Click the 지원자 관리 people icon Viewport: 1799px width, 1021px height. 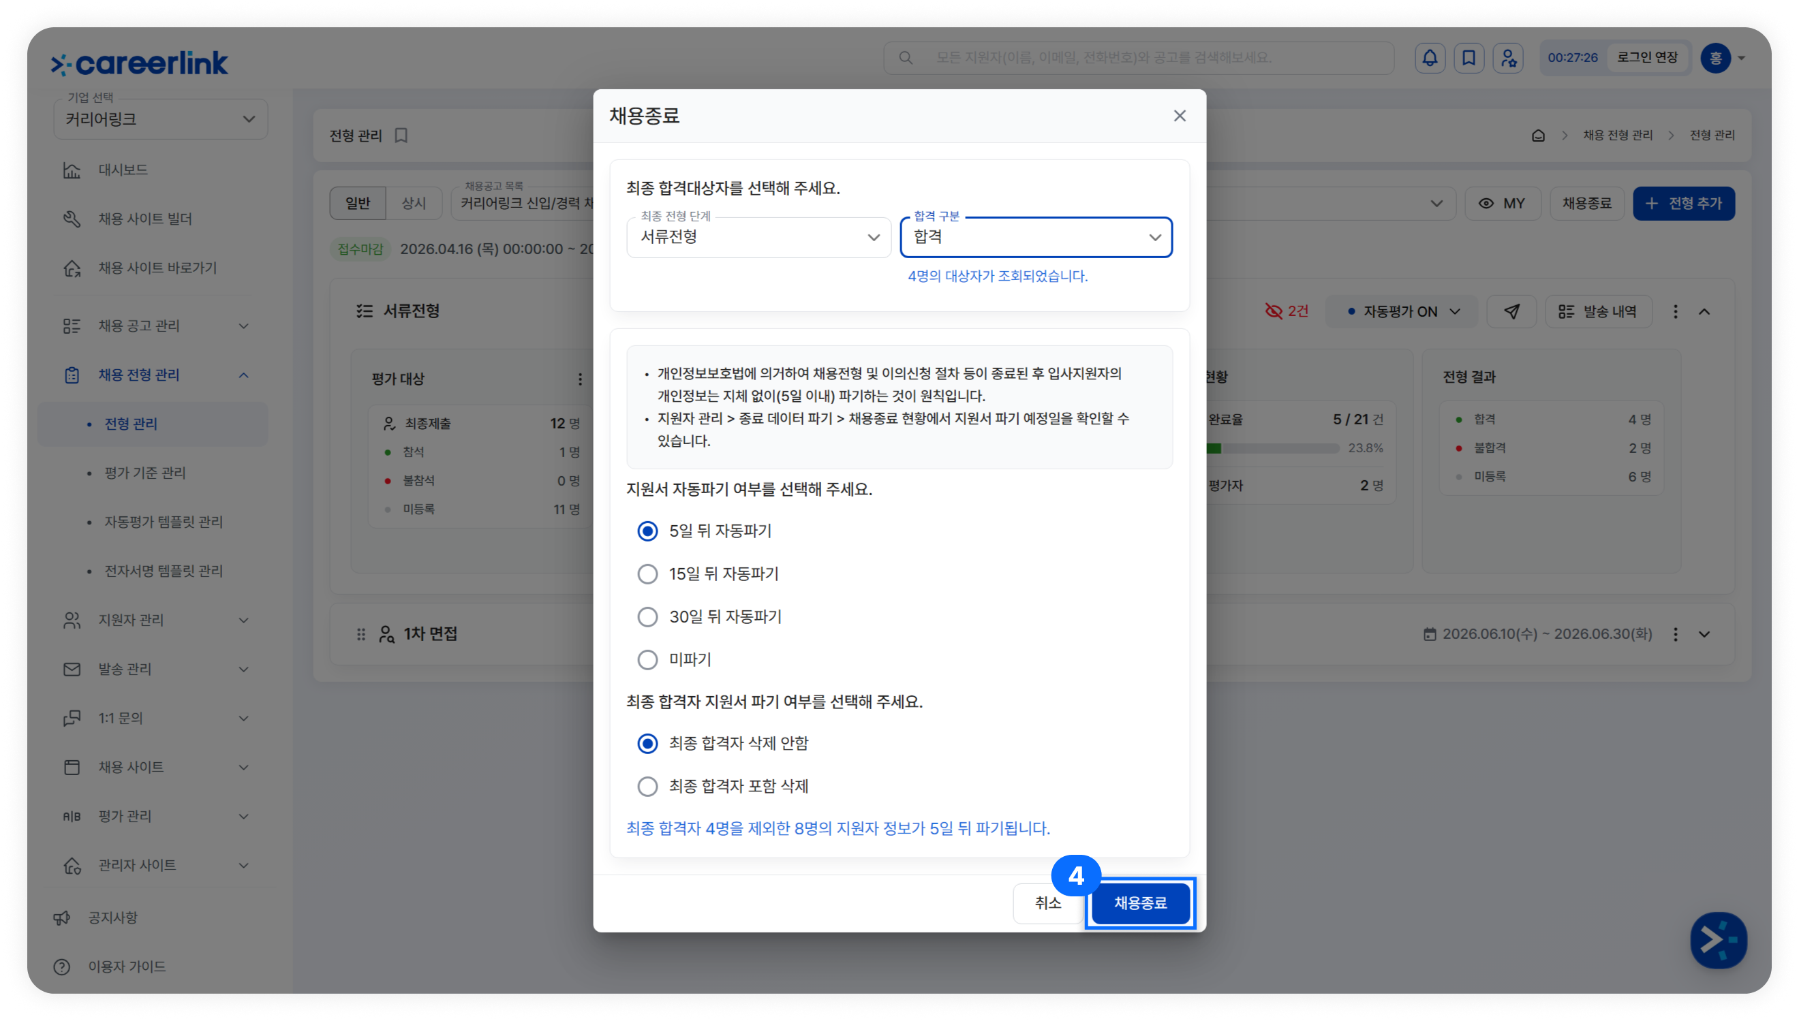[x=72, y=620]
